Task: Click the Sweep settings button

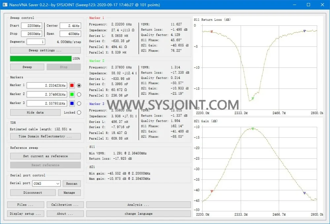Action: pos(45,50)
